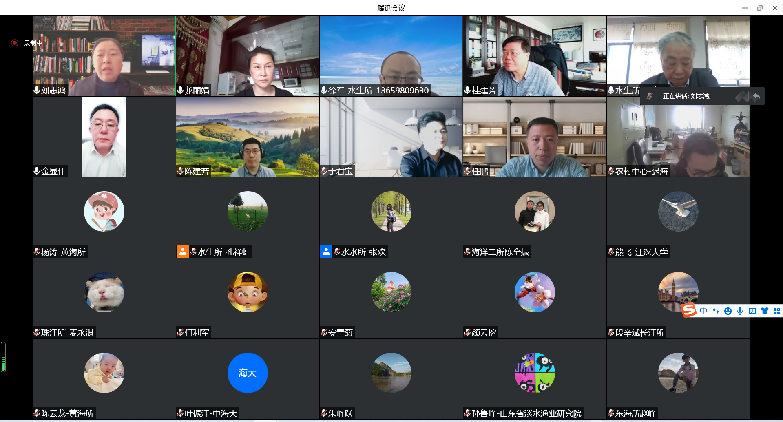Screen dimensions: 783x422
Task: Toggle the Sogou punctuation mode button
Action: [x=716, y=311]
